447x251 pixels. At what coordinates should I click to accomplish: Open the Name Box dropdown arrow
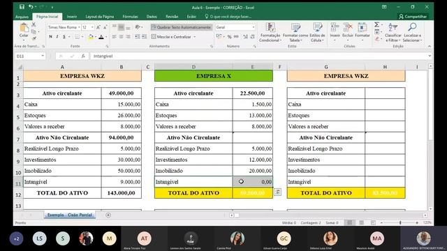(x=43, y=56)
